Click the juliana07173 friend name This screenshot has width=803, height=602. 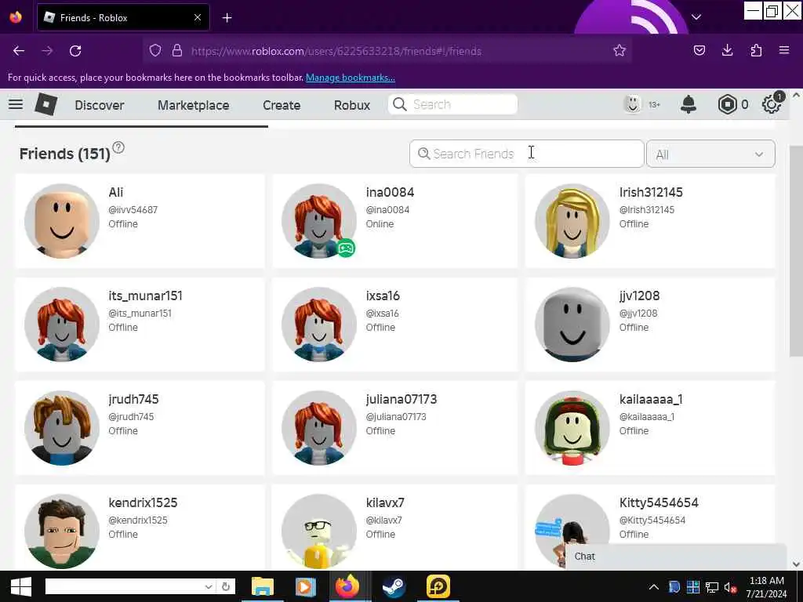tap(401, 399)
